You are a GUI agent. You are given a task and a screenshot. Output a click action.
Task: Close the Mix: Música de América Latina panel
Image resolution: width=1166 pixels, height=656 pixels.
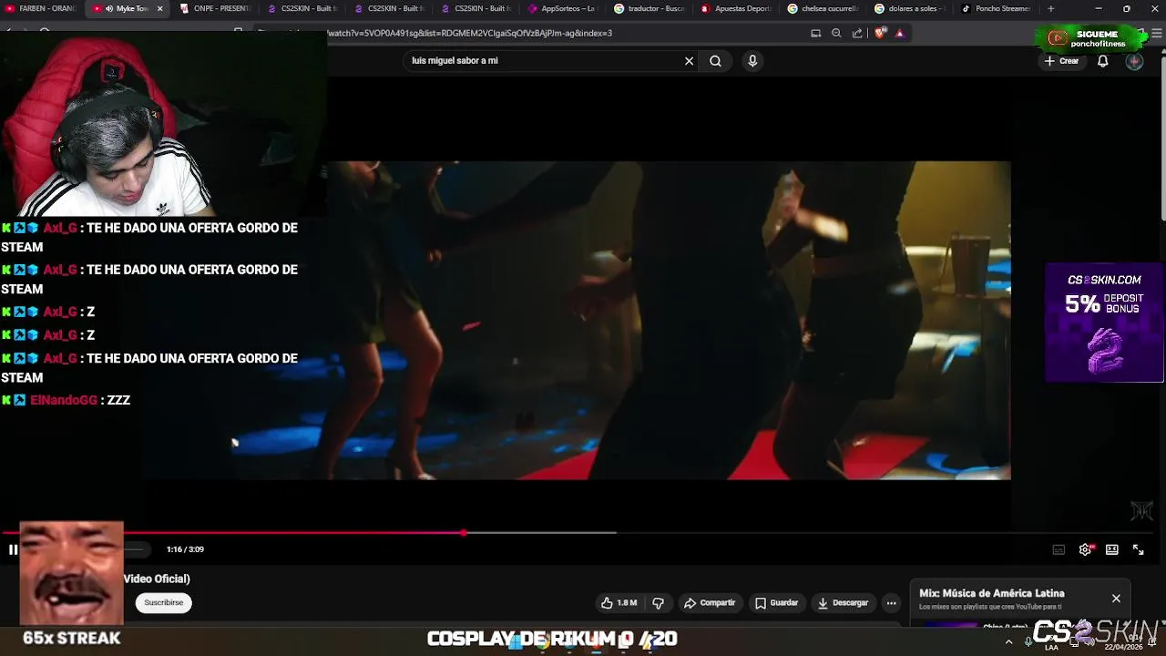coord(1116,599)
